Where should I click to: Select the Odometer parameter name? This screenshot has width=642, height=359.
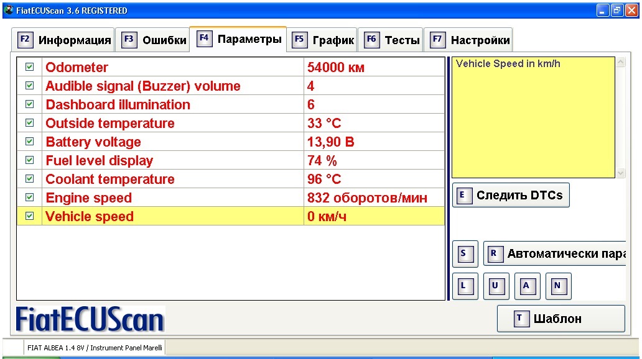(x=77, y=67)
